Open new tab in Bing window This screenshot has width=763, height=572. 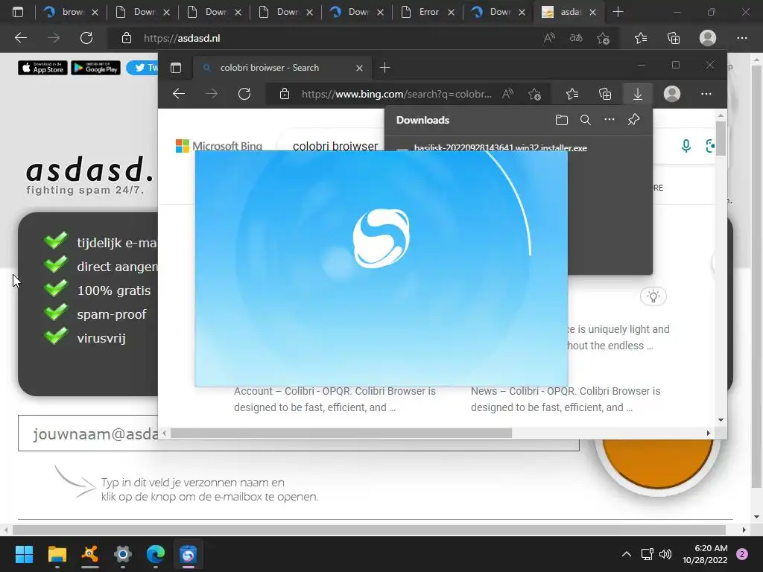pyautogui.click(x=385, y=68)
